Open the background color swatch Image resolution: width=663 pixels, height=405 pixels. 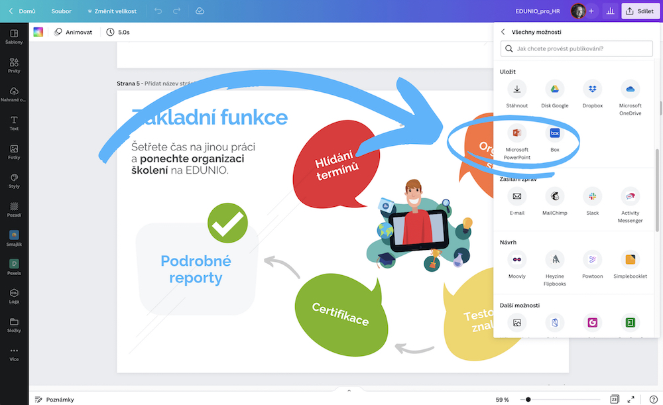click(x=38, y=32)
